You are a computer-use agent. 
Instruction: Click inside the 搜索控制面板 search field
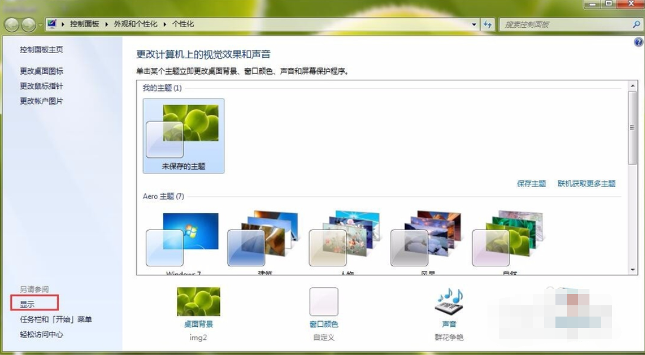tap(561, 24)
